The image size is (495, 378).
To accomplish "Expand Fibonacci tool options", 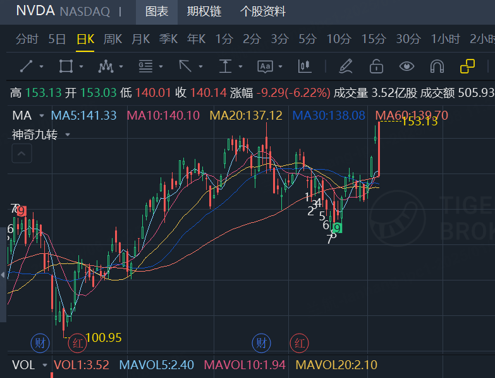I will click(x=161, y=66).
